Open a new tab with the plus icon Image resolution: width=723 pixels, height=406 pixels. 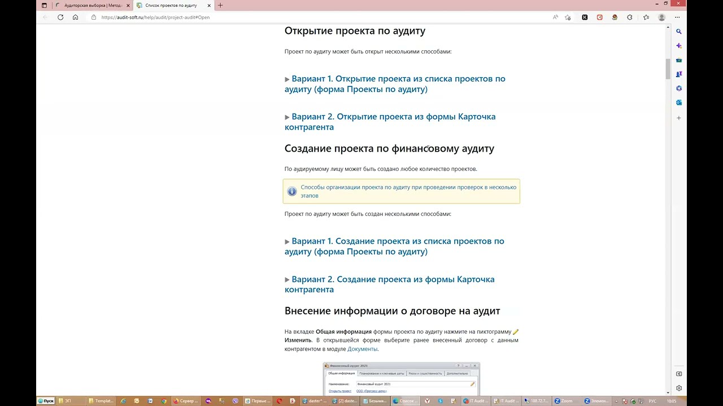(x=220, y=6)
